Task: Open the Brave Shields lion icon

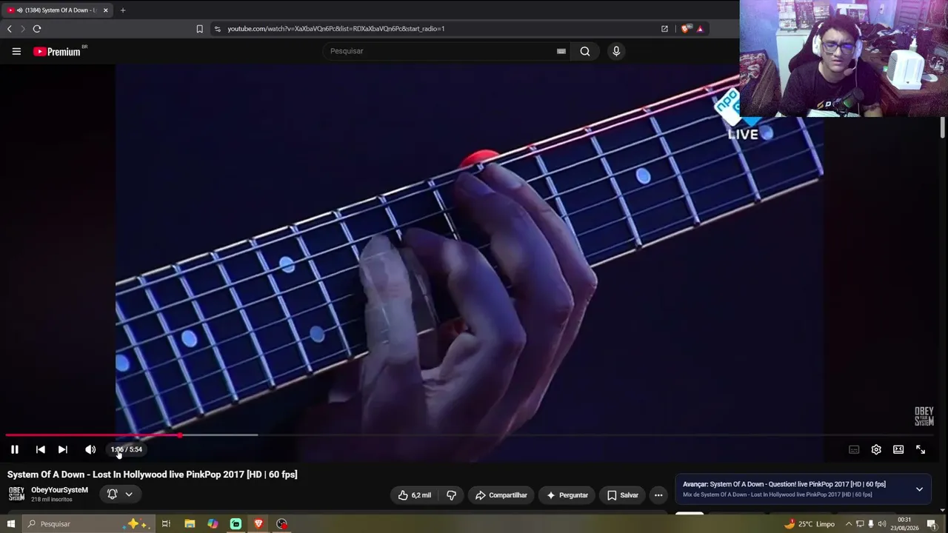Action: click(x=686, y=29)
